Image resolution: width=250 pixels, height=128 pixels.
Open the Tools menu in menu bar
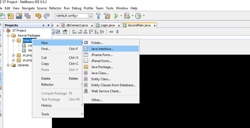110,8
